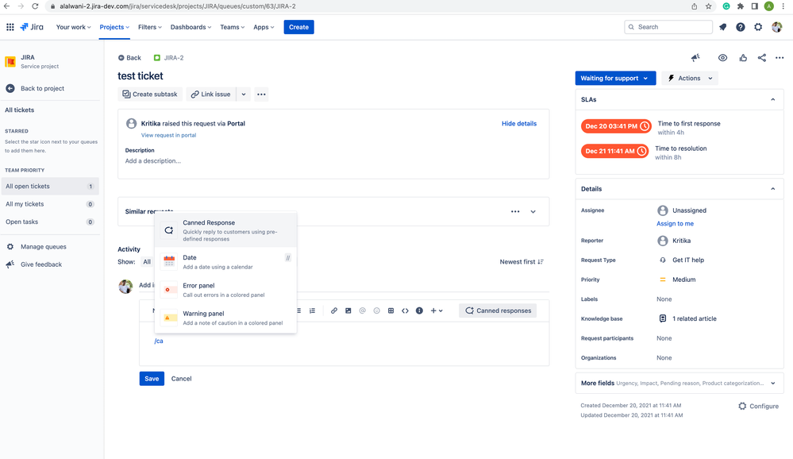This screenshot has height=459, width=793.
Task: Open the settings gear in top bar
Action: [x=758, y=27]
